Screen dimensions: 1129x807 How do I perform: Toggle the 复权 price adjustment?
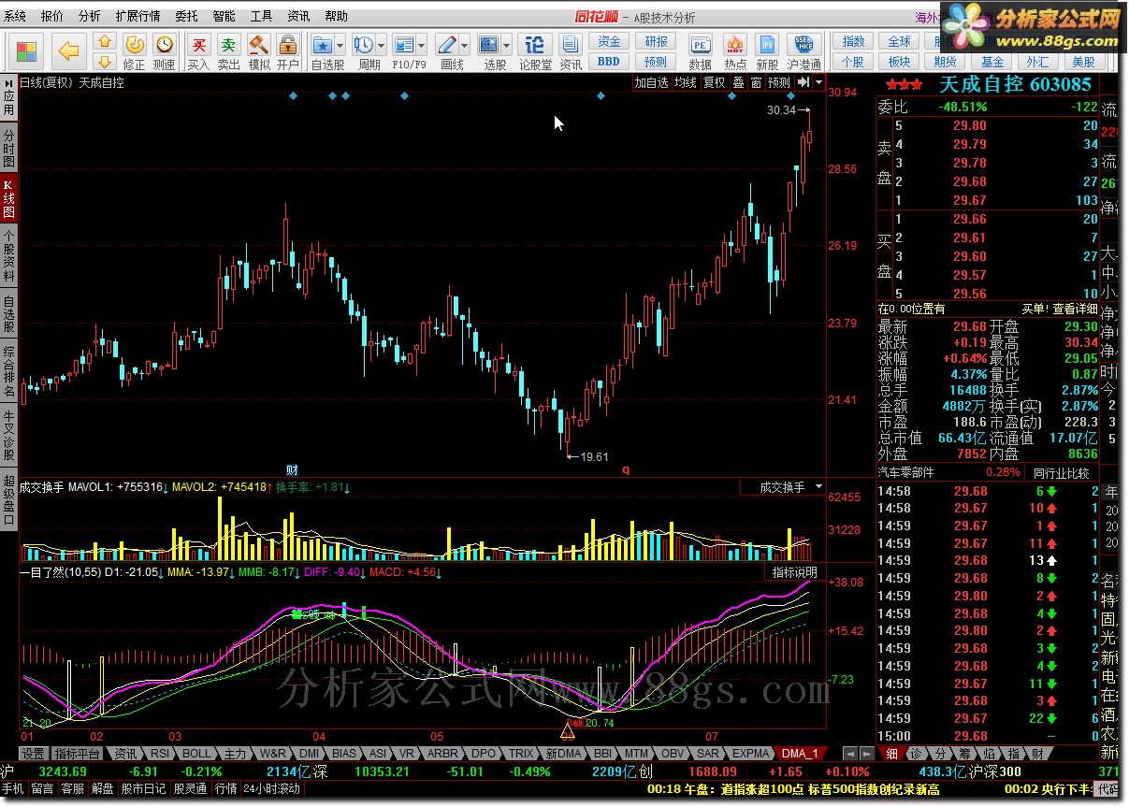click(714, 82)
